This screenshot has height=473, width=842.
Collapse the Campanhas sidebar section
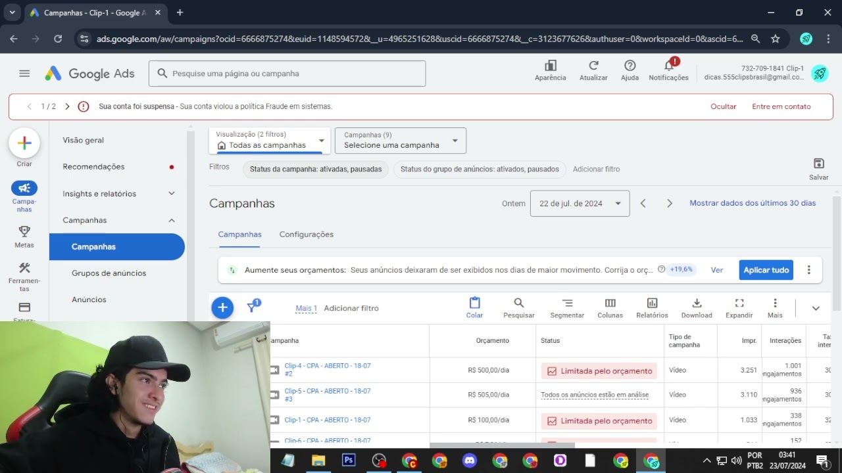tap(172, 220)
